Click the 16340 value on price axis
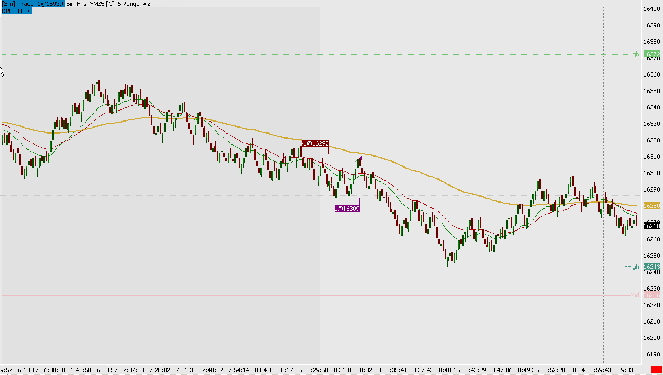 click(651, 107)
